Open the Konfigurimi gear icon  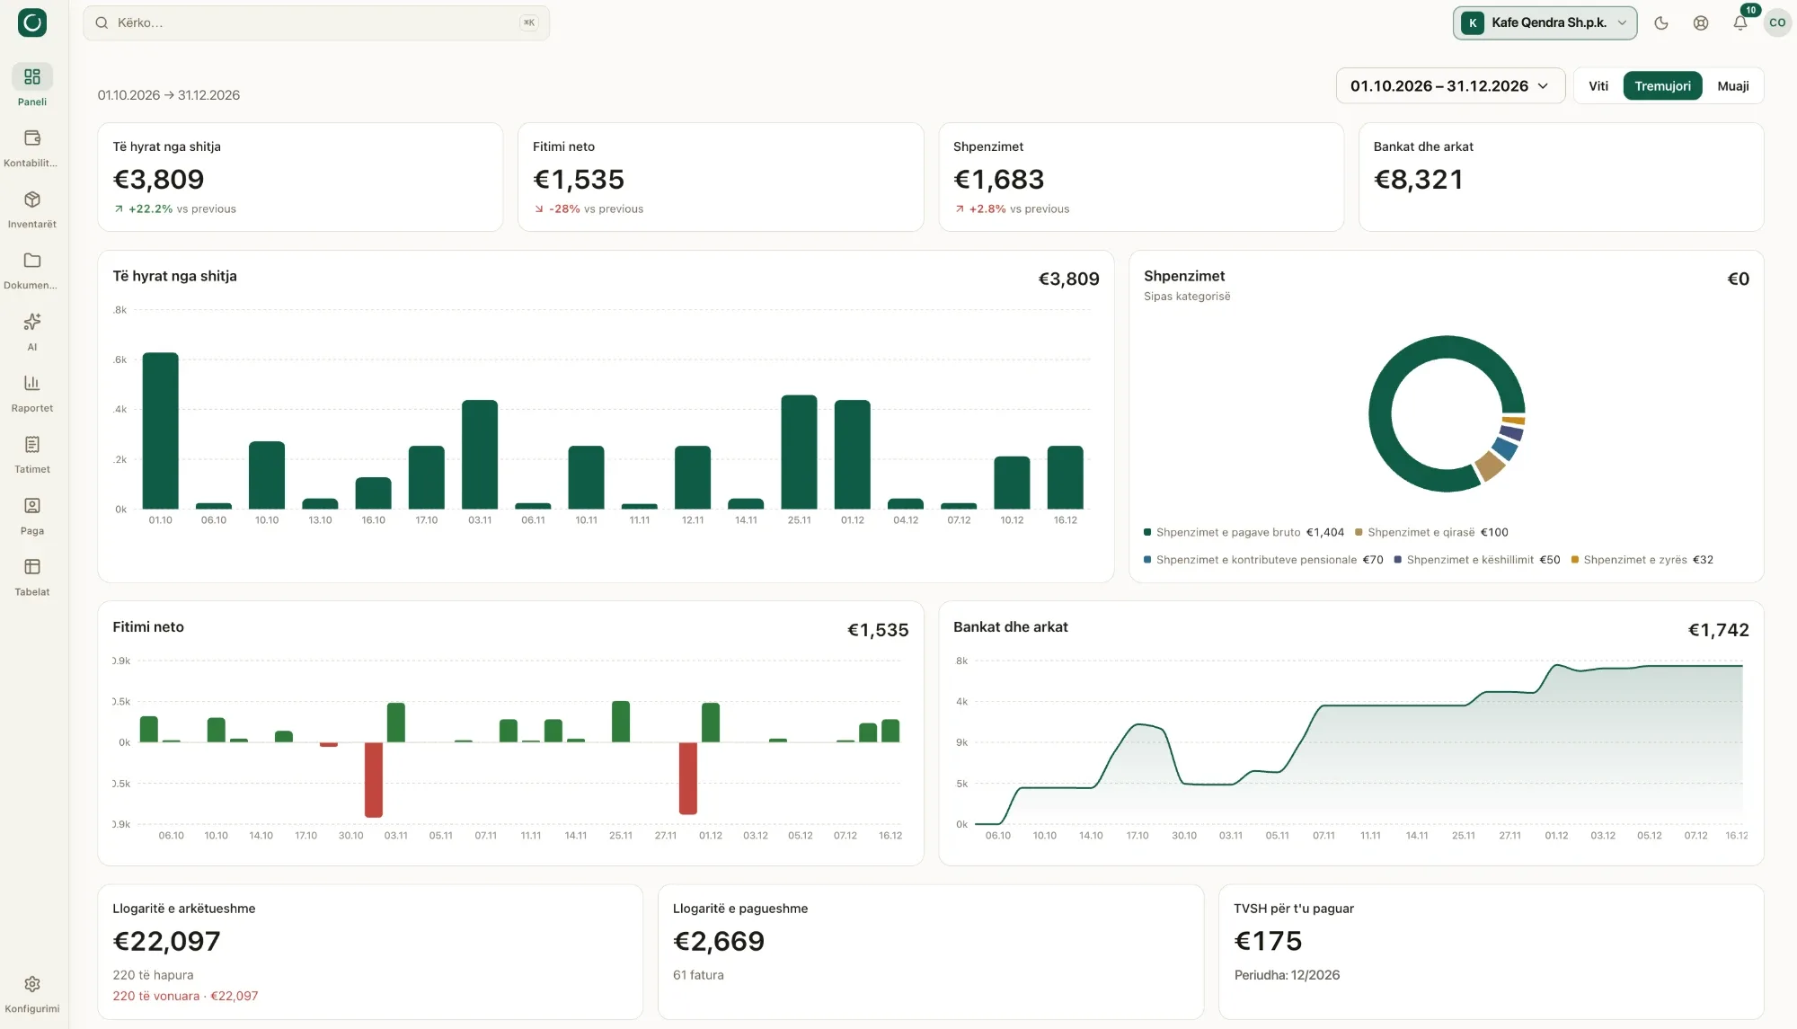[x=32, y=984]
